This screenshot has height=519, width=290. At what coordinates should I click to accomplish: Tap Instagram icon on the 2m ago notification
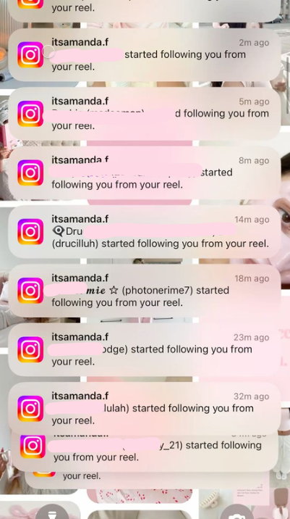[x=30, y=54]
